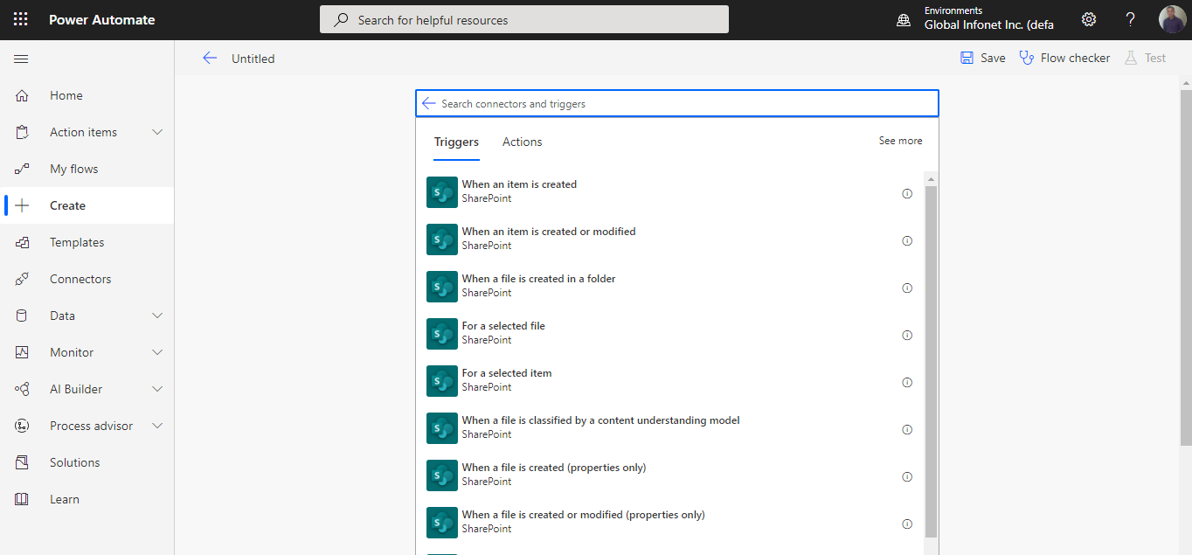Screen dimensions: 1192x555
Task: Open the app launcher waffle icon
Action: click(19, 18)
